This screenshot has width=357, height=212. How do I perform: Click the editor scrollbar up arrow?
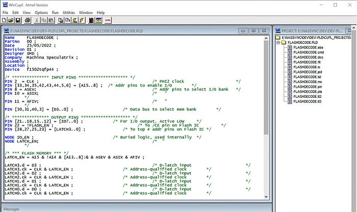tap(266, 38)
